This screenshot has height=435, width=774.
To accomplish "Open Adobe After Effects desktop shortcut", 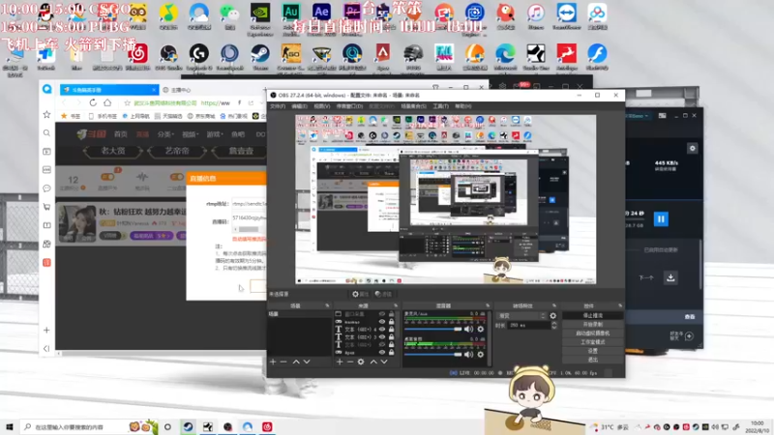I will 321,14.
